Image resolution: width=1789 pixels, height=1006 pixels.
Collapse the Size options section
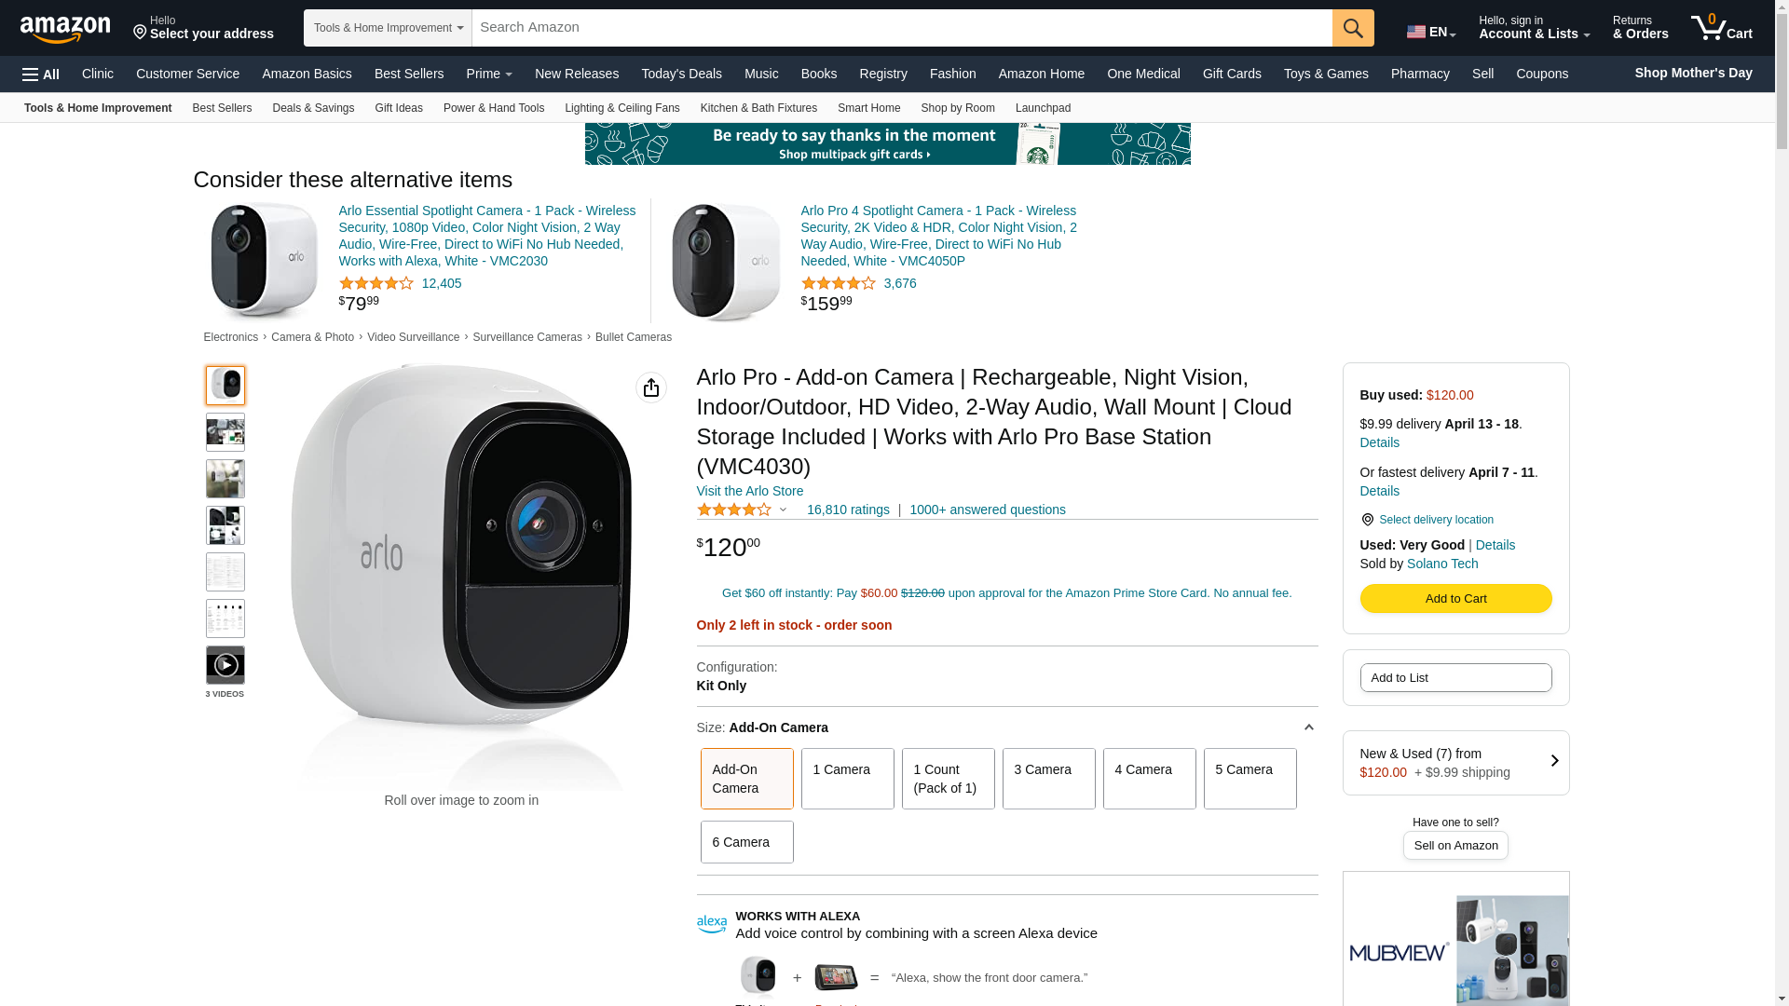click(1308, 727)
